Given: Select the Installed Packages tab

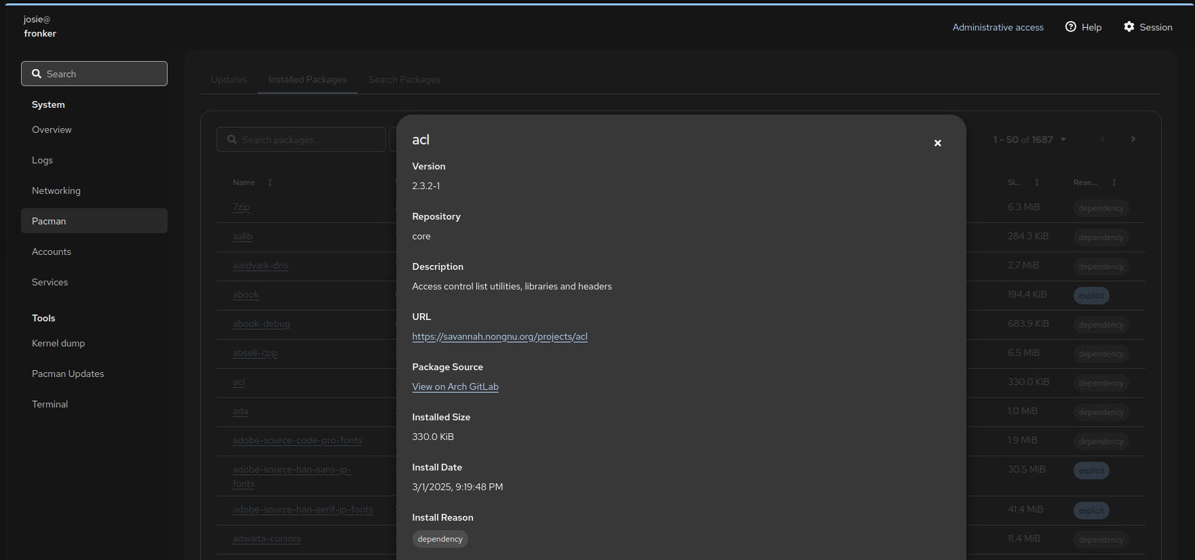Looking at the screenshot, I should [x=307, y=80].
